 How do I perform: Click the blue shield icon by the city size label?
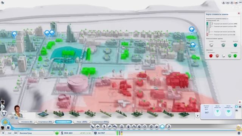coord(8,128)
